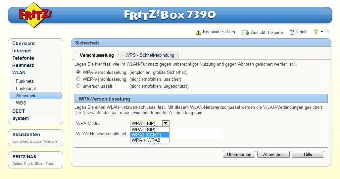Click the Ansicht view mode icon
340x179 pixels.
pyautogui.click(x=245, y=32)
